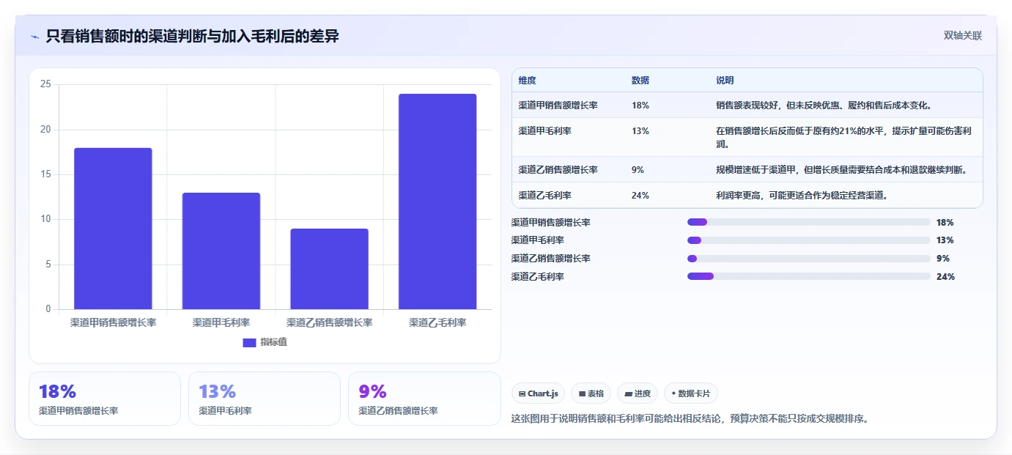The image size is (1012, 455).
Task: Click the 渠道乙销售额增长率 progress bar
Action: coord(809,259)
